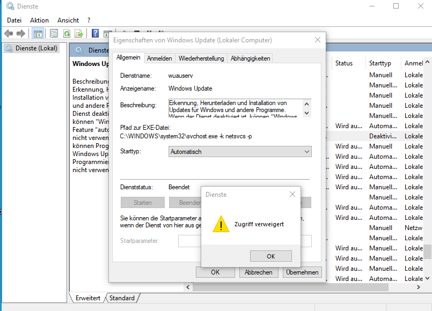The height and width of the screenshot is (311, 432).
Task: Click the Dienststatus value 'Beendet'
Action: coord(179,187)
